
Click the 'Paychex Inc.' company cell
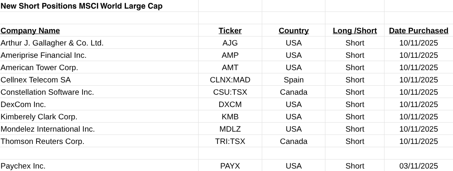23,166
